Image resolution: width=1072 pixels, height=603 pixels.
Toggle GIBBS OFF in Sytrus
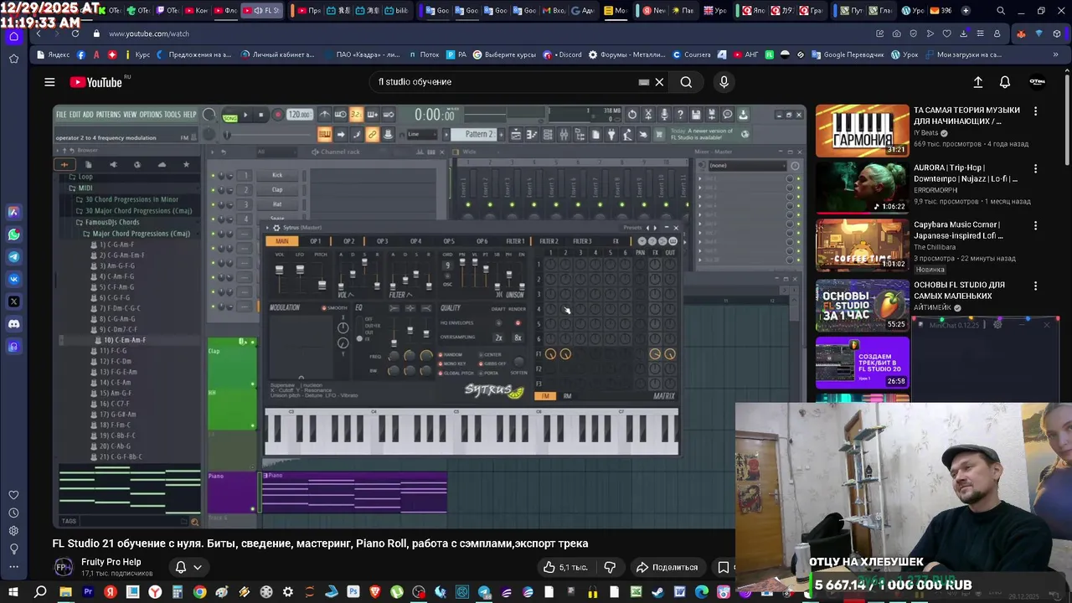point(492,363)
